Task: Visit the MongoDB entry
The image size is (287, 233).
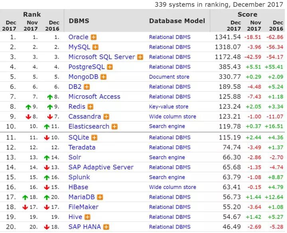Action: tap(83, 77)
